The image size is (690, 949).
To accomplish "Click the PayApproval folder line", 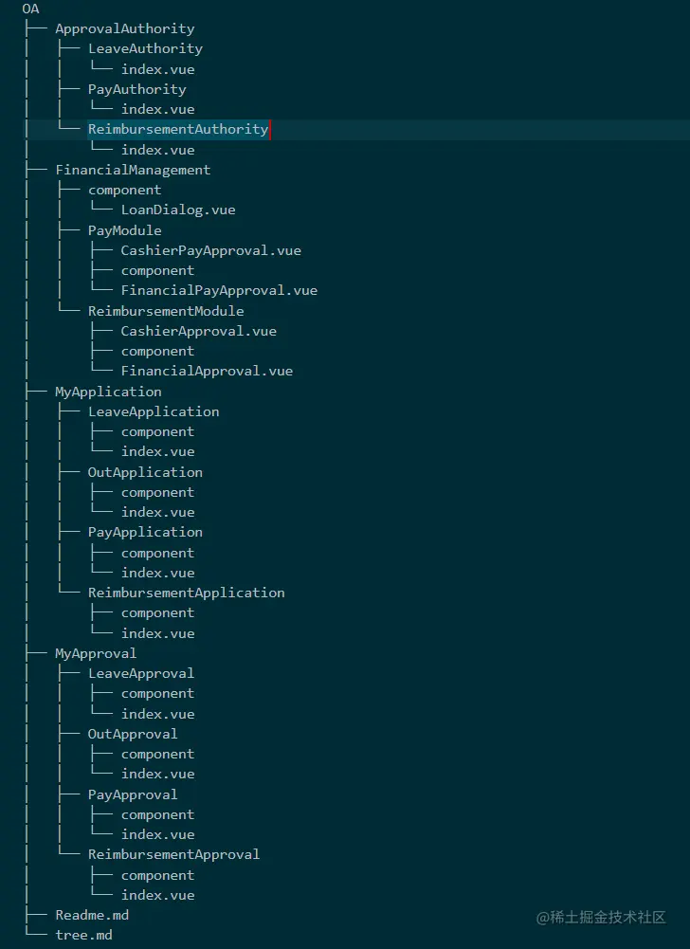I will (x=133, y=794).
